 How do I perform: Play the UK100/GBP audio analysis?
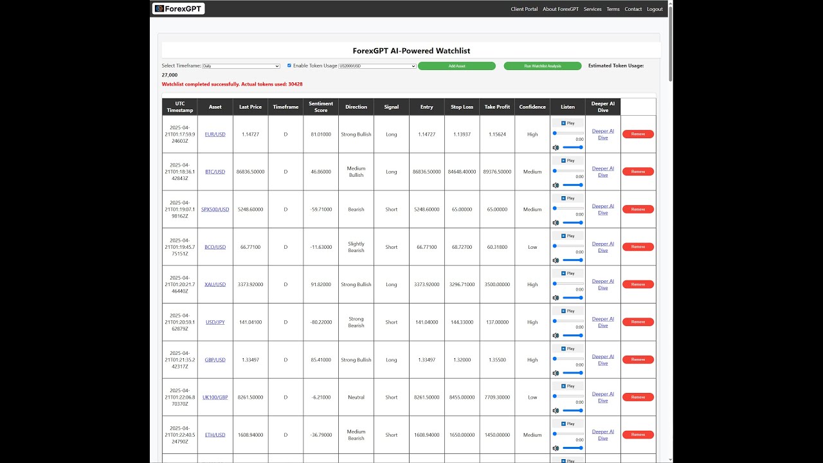pyautogui.click(x=568, y=386)
